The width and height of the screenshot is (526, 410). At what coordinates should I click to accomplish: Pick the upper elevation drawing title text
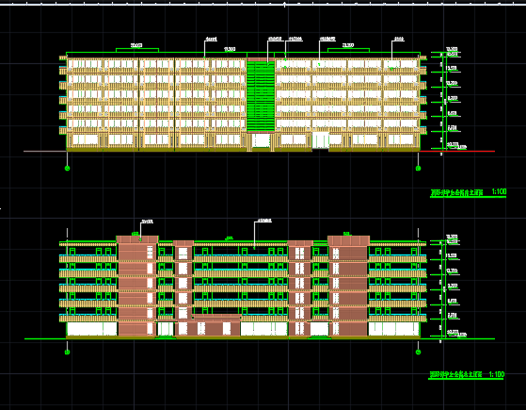click(456, 192)
